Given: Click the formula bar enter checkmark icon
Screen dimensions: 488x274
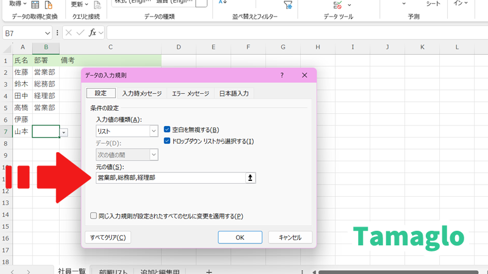Looking at the screenshot, I should [81, 33].
